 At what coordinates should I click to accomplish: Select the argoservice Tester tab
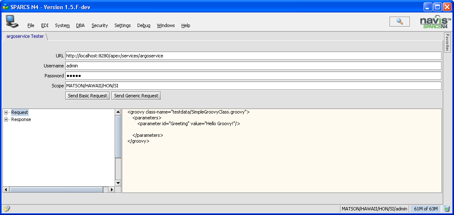[x=25, y=37]
